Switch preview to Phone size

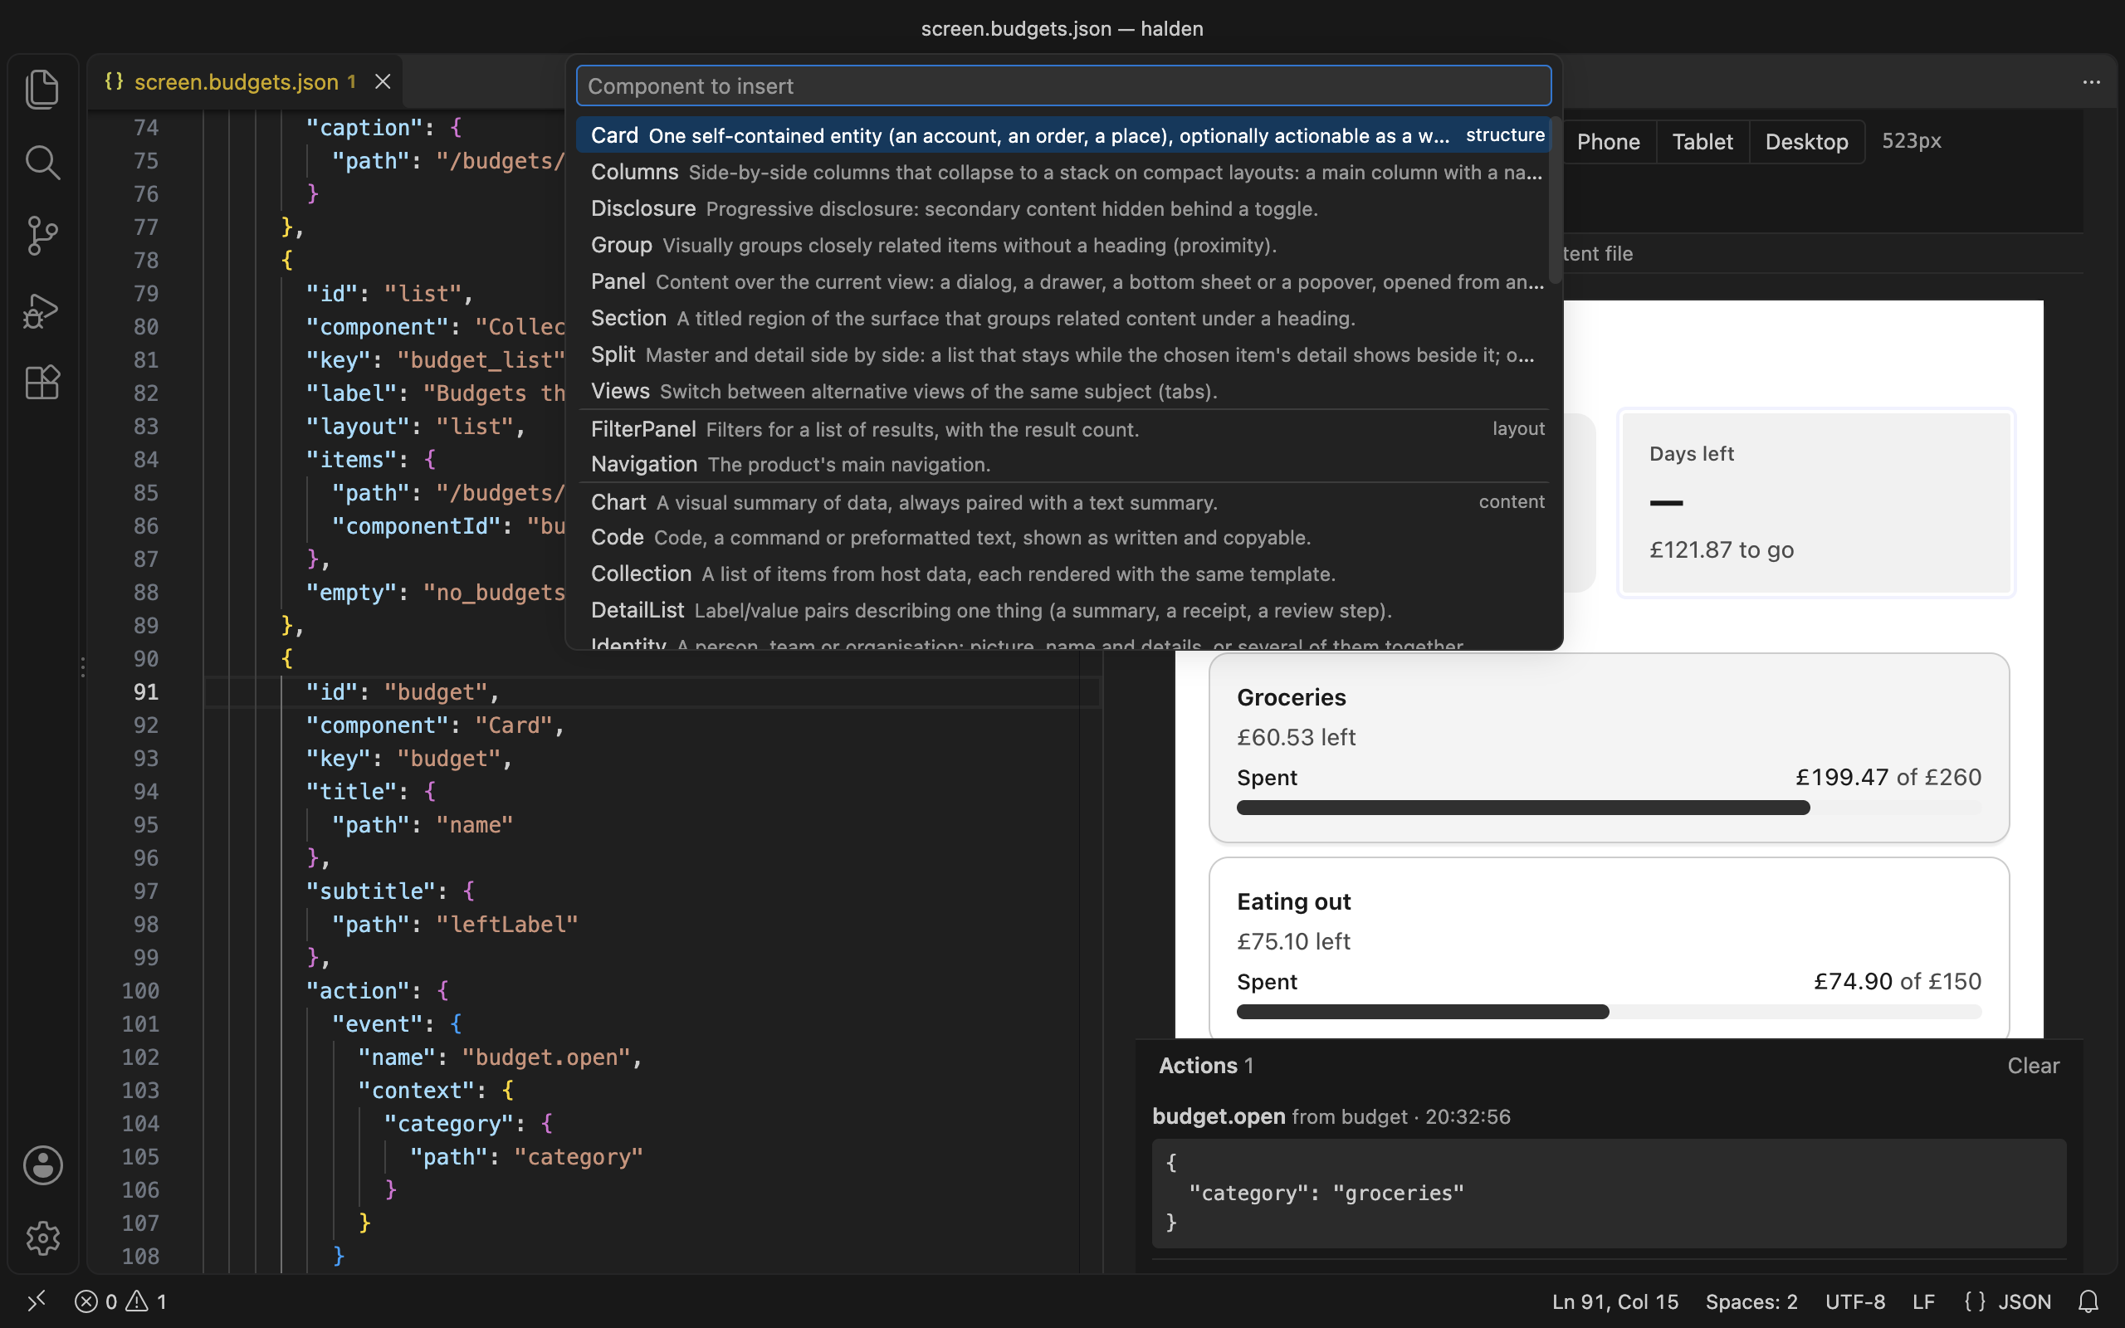coord(1608,141)
